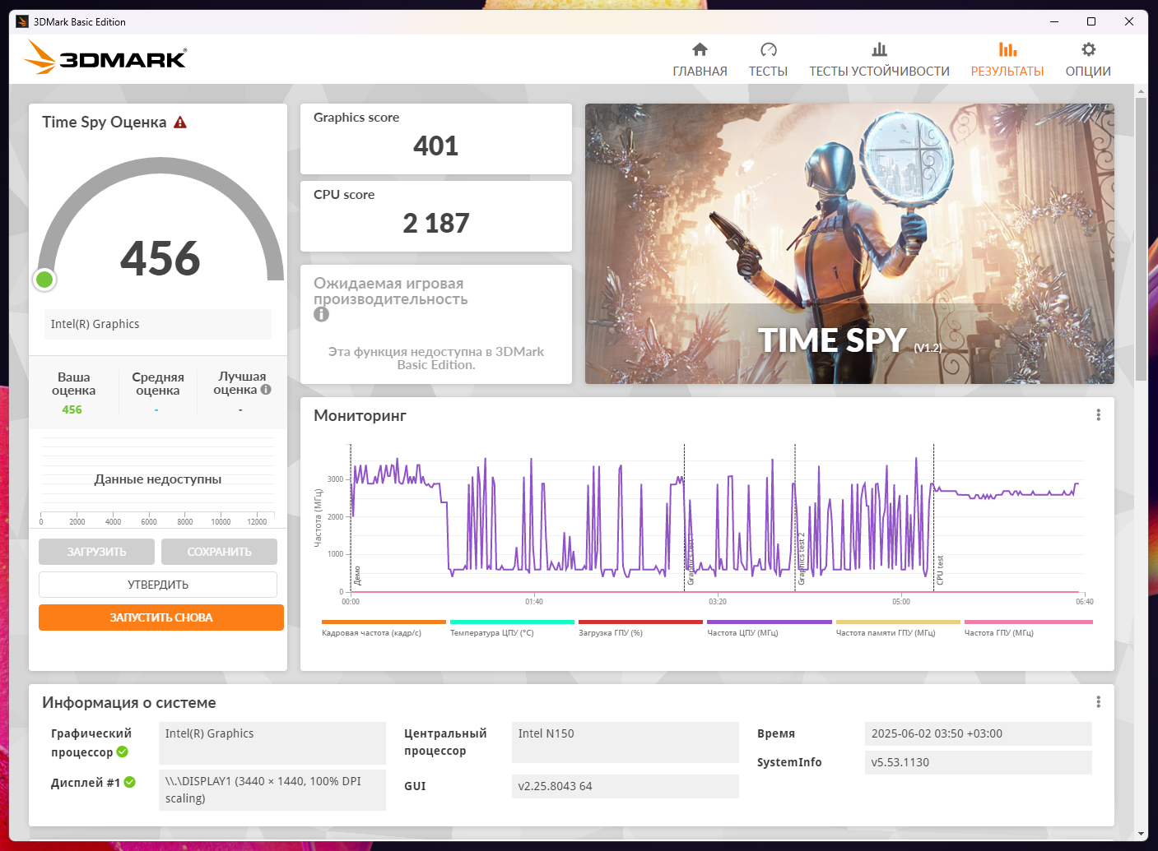Open the three-dot menu in Информация о системе
Screen dimensions: 1158x851
1098,702
